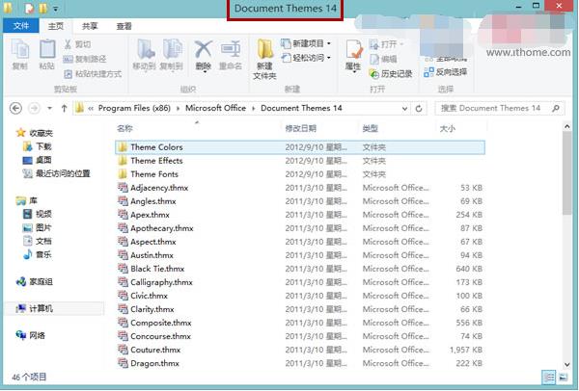Toggle 反向选择 (Invert selection)
Image resolution: width=579 pixels, height=391 pixels.
click(x=444, y=72)
